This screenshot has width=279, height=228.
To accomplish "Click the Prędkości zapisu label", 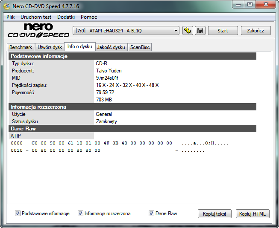I will [29, 85].
